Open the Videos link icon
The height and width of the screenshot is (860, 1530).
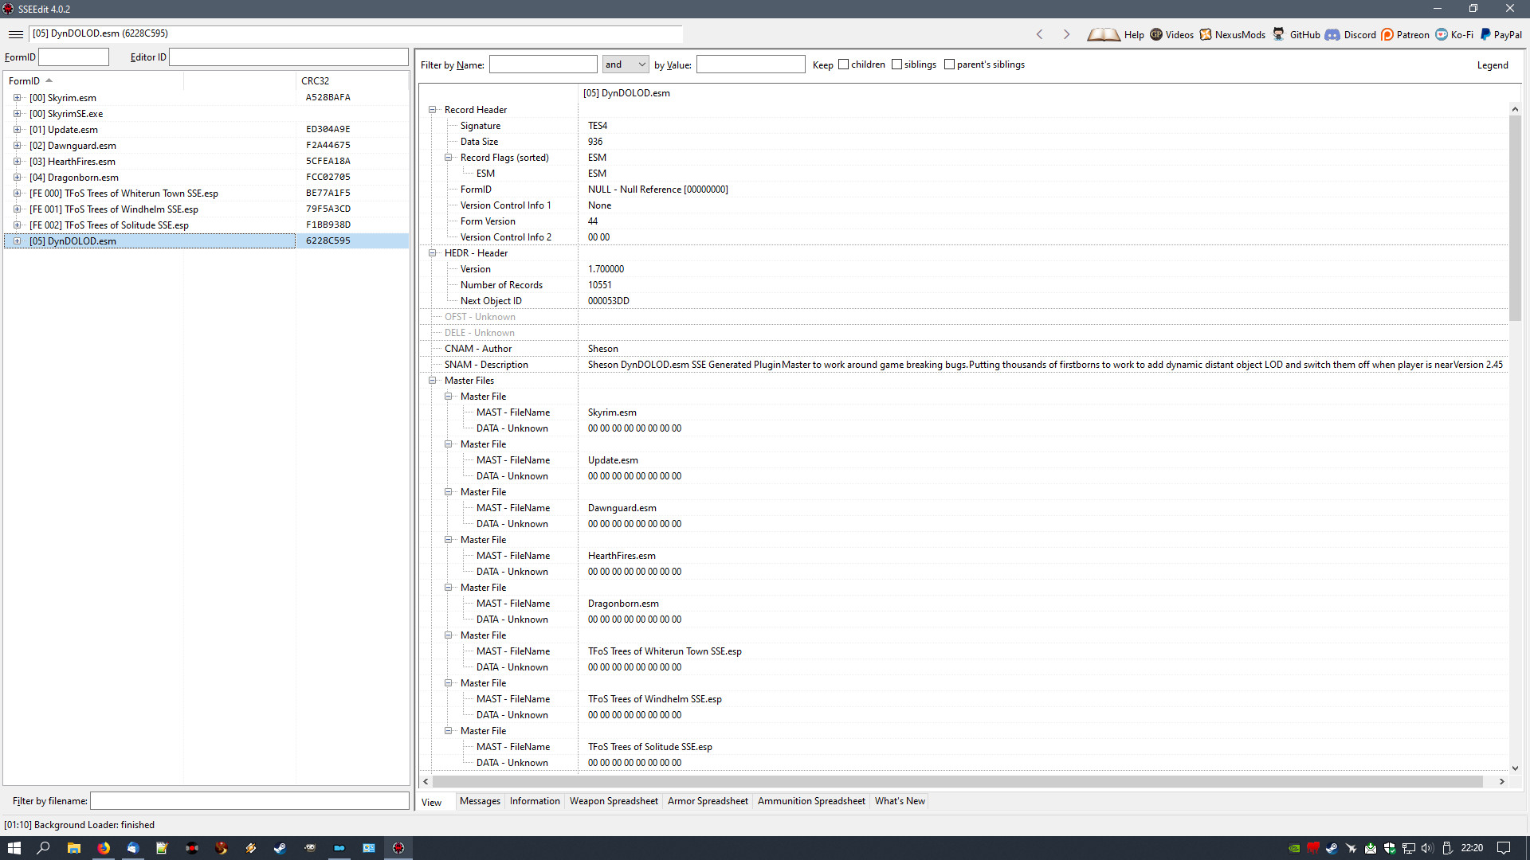(x=1156, y=34)
